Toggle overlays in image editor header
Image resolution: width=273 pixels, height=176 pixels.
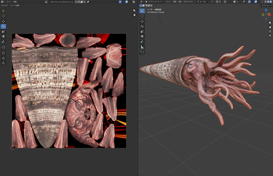click(x=127, y=2)
